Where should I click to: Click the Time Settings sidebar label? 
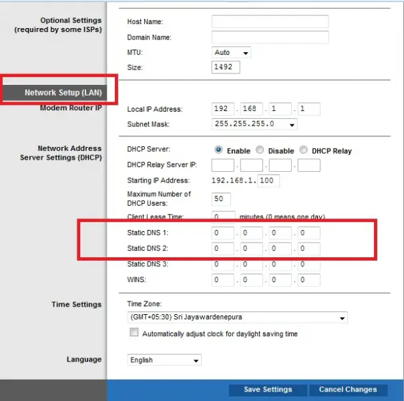77,304
